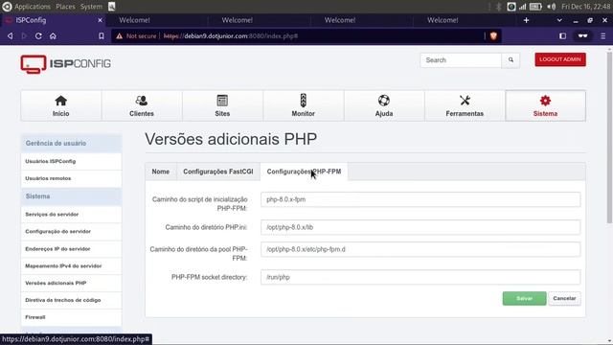
Task: Go back in browser history
Action: pos(11,36)
